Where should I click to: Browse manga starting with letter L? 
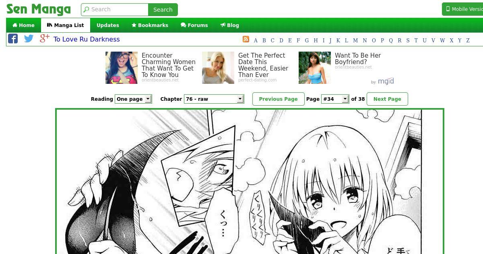347,40
